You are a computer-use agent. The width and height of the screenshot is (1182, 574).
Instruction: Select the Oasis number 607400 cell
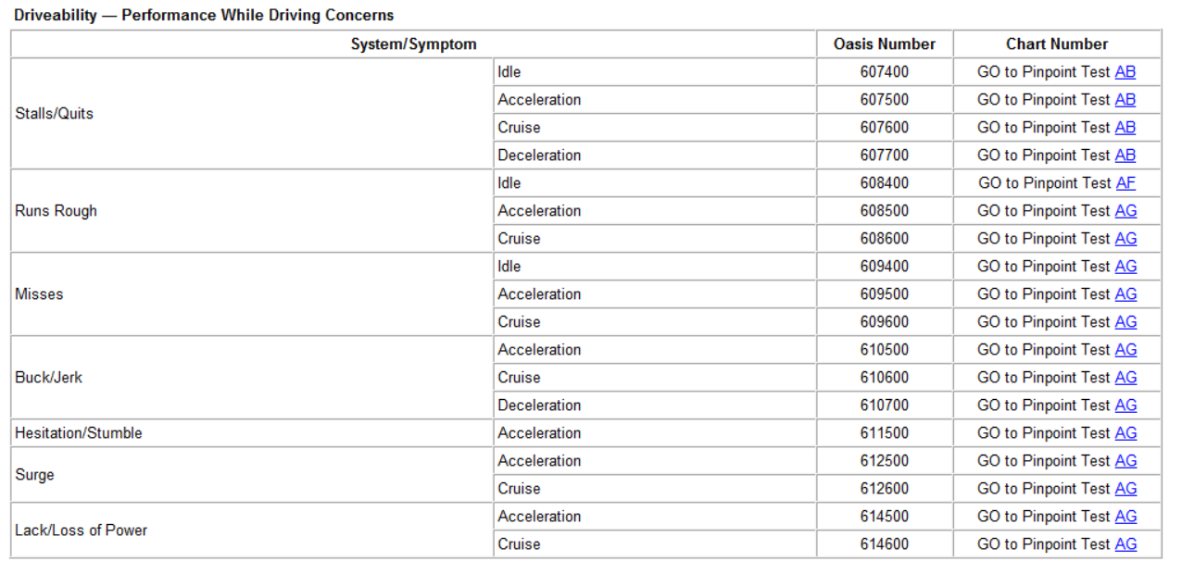[x=884, y=72]
